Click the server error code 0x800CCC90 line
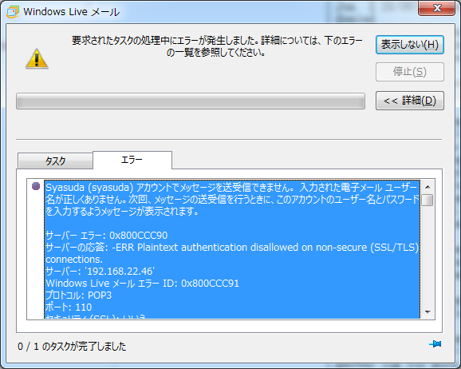 click(106, 236)
